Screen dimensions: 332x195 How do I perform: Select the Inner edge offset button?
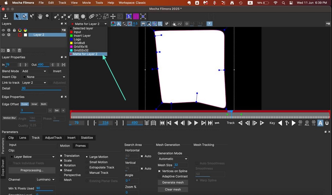pos(34,104)
